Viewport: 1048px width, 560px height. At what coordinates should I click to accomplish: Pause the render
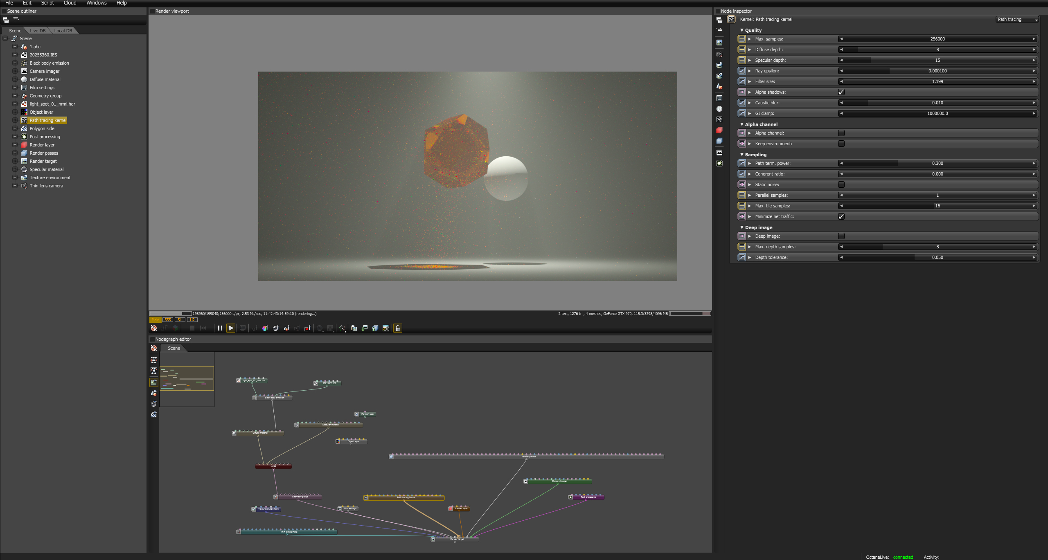point(220,328)
